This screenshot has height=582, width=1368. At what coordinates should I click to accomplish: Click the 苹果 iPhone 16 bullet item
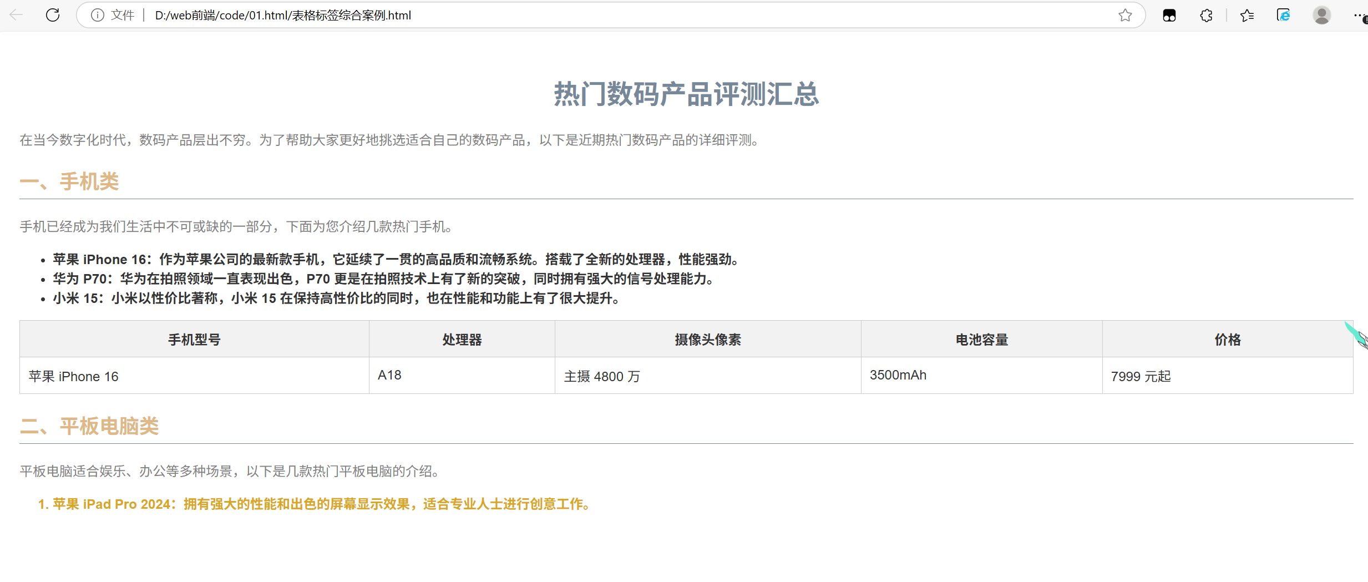pos(396,259)
